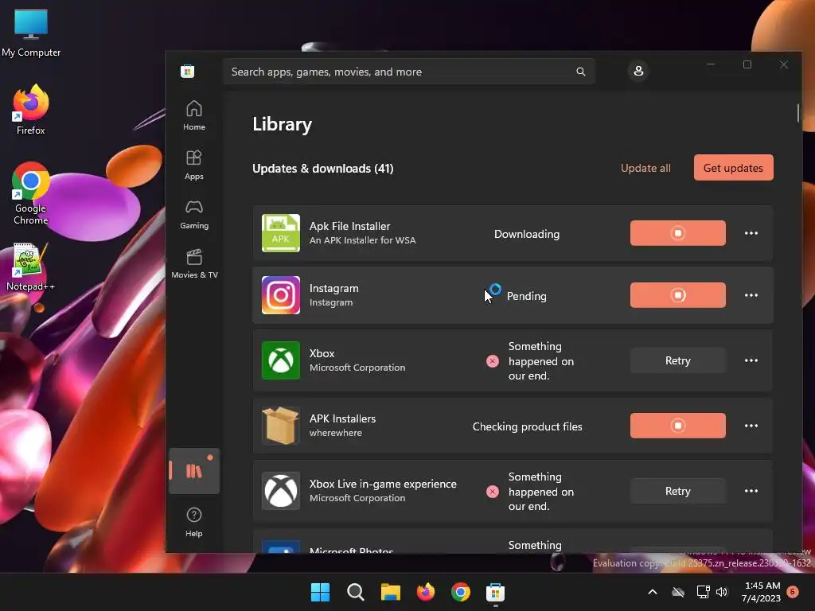Image resolution: width=815 pixels, height=611 pixels.
Task: Click Update all link
Action: tap(645, 168)
